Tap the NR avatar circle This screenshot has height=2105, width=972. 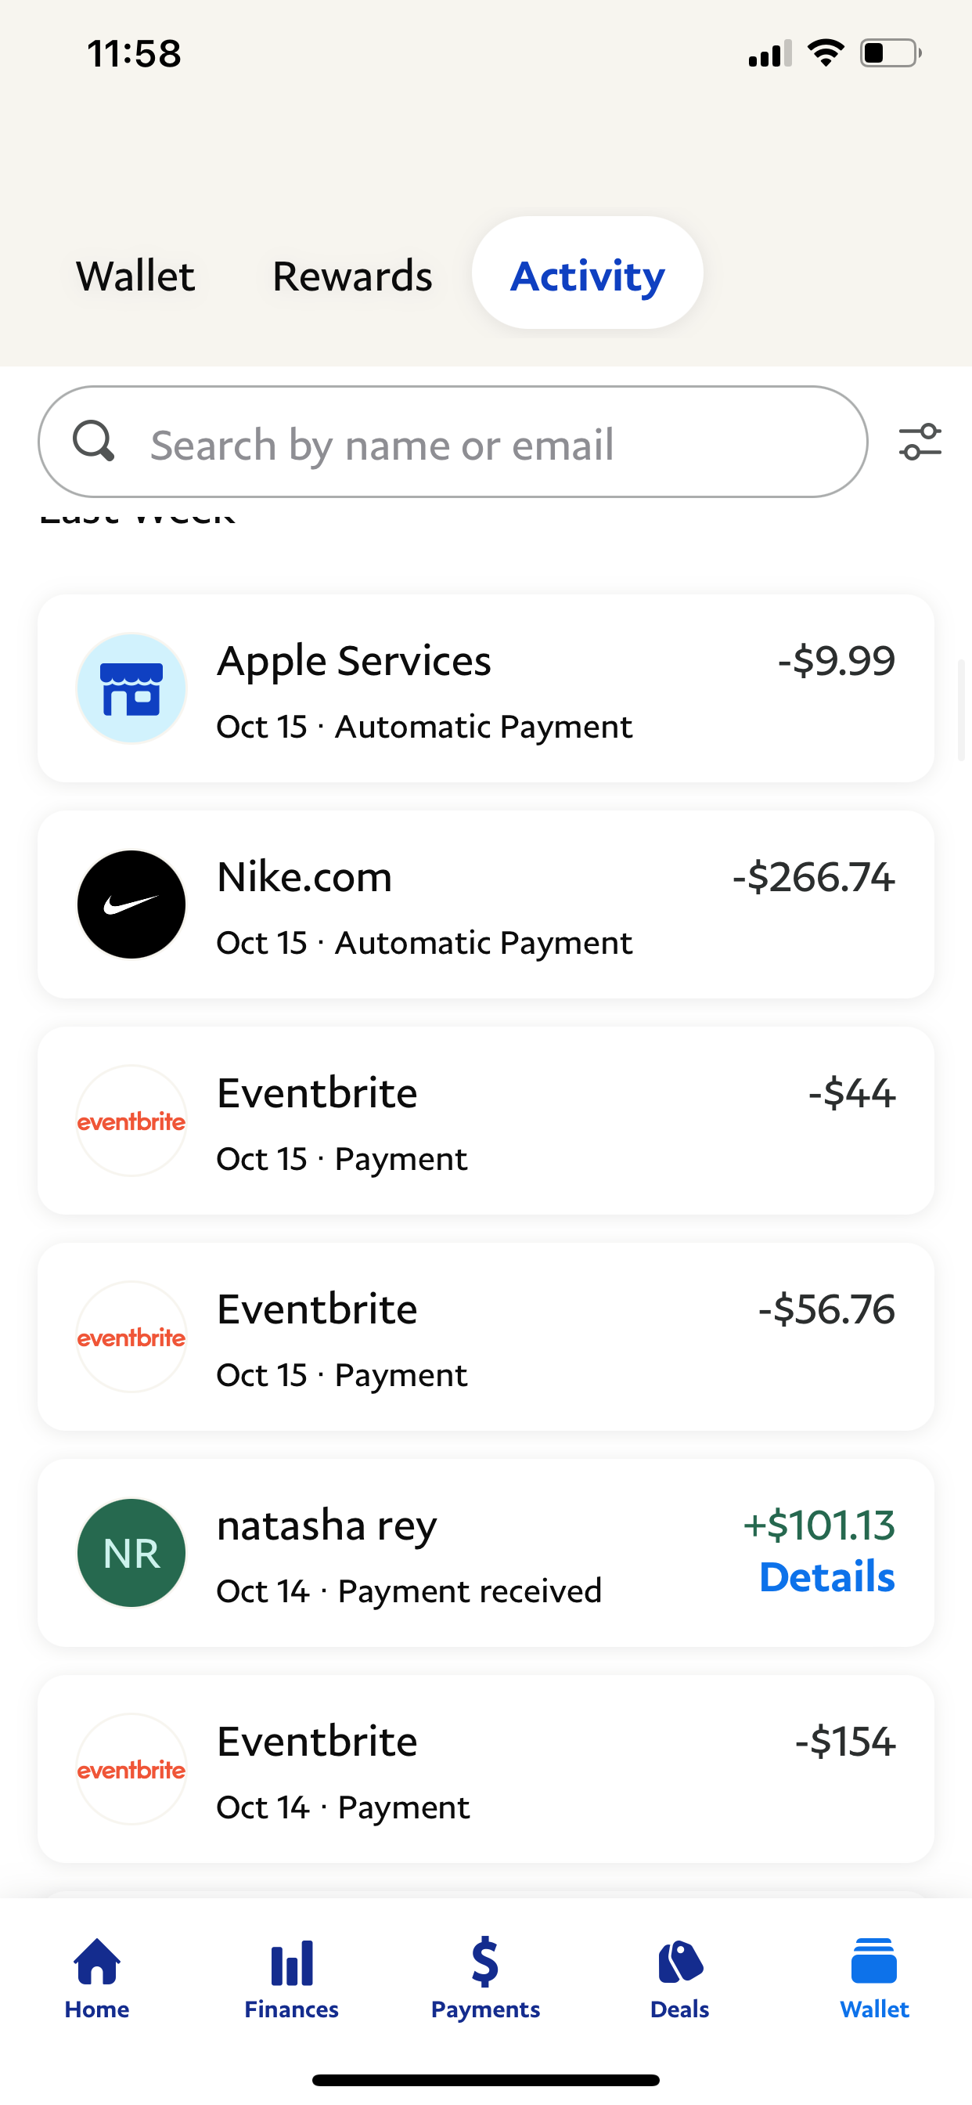click(x=131, y=1553)
